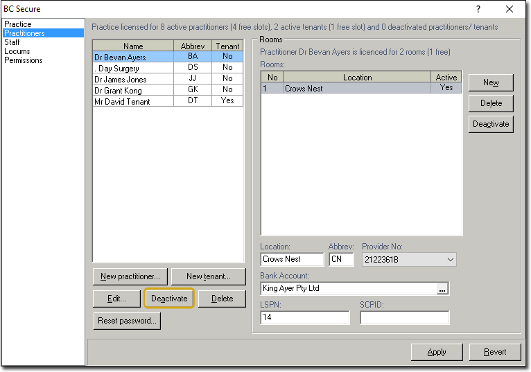Select Practice in the left sidebar
The image size is (531, 372).
(x=18, y=24)
